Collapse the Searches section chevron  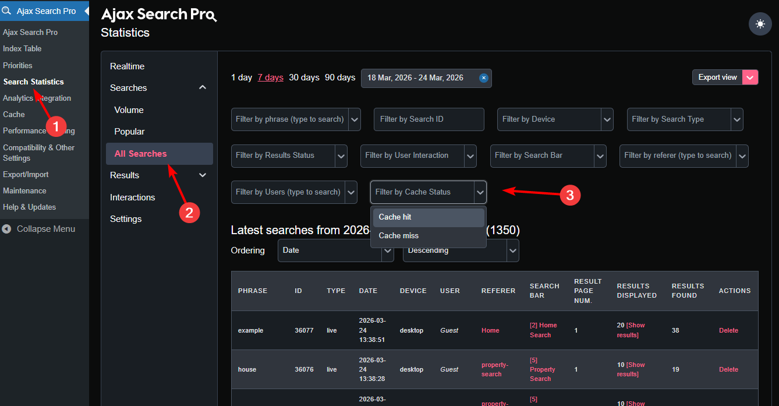pos(203,88)
